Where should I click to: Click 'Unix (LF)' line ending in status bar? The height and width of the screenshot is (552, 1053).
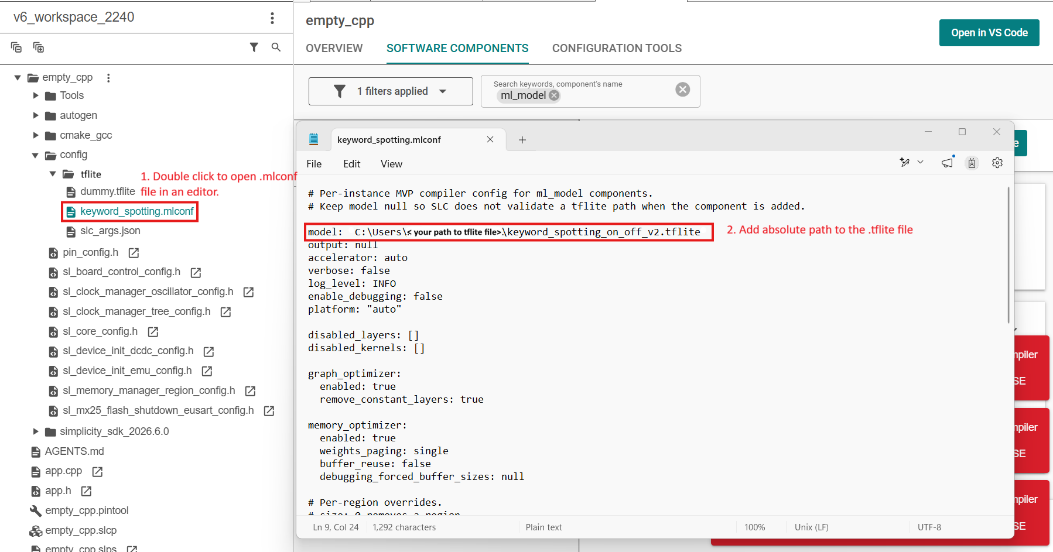(811, 527)
